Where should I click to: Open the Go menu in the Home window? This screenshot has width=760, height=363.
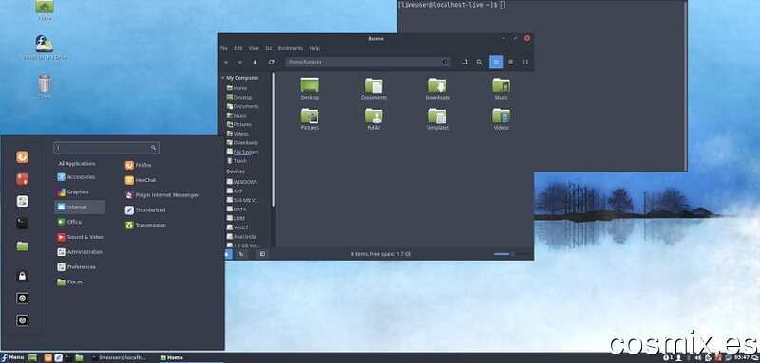(269, 48)
